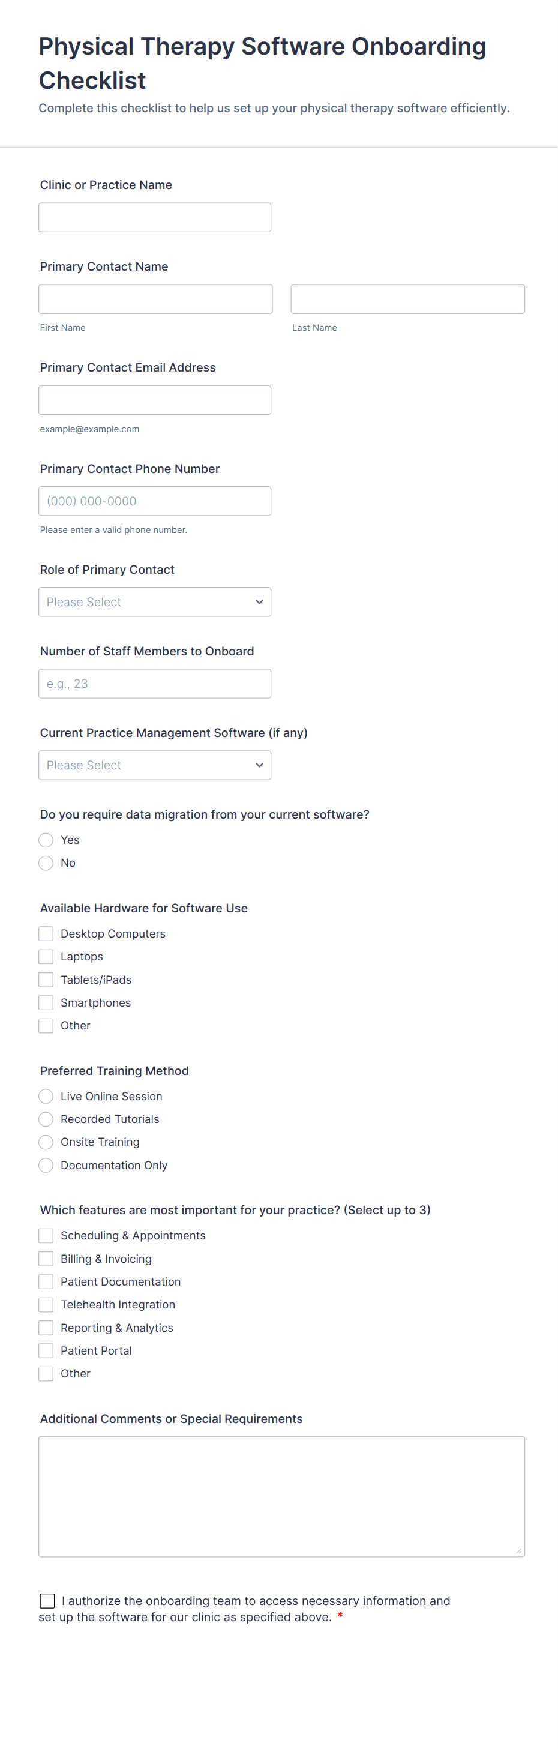
Task: Focus the First Name input box
Action: click(x=155, y=299)
